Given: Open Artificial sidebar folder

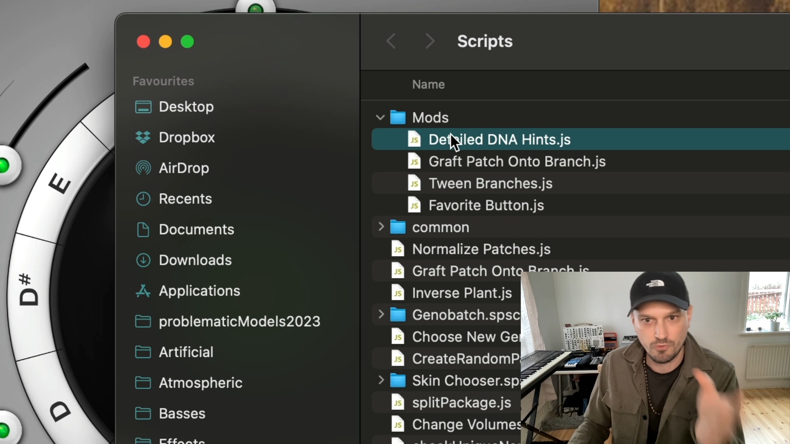Looking at the screenshot, I should pyautogui.click(x=174, y=352).
